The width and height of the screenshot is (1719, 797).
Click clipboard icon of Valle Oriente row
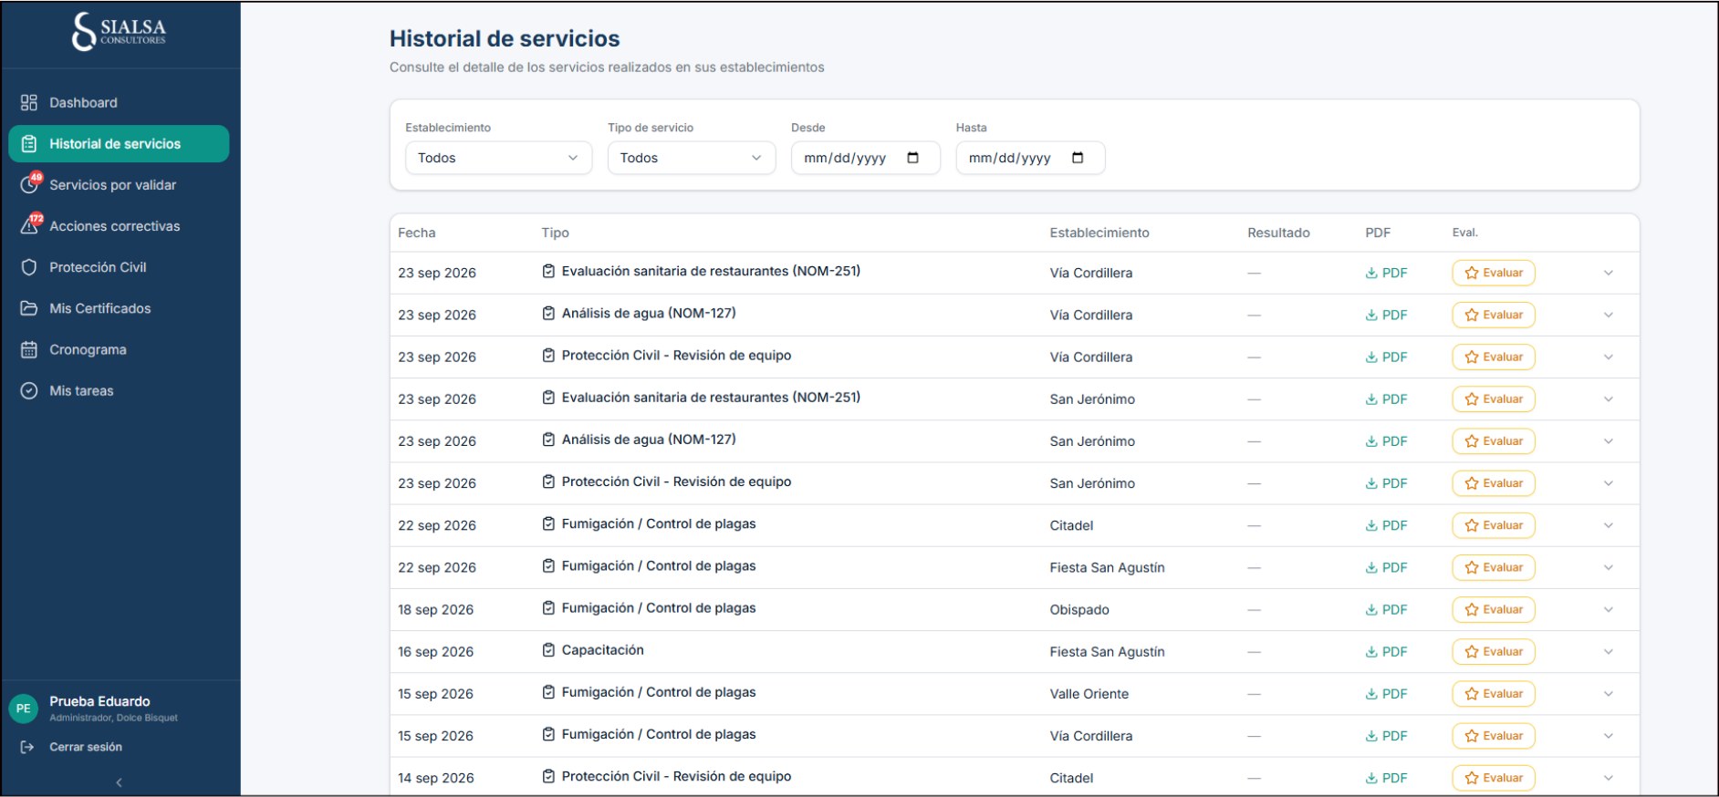coord(548,692)
